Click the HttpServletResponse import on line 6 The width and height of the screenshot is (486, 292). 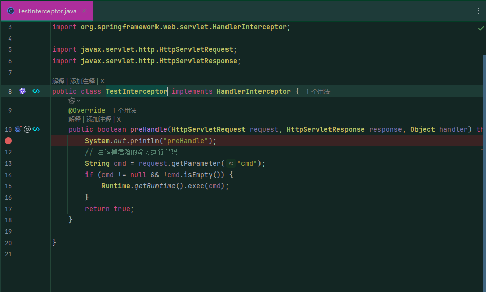pyautogui.click(x=146, y=61)
